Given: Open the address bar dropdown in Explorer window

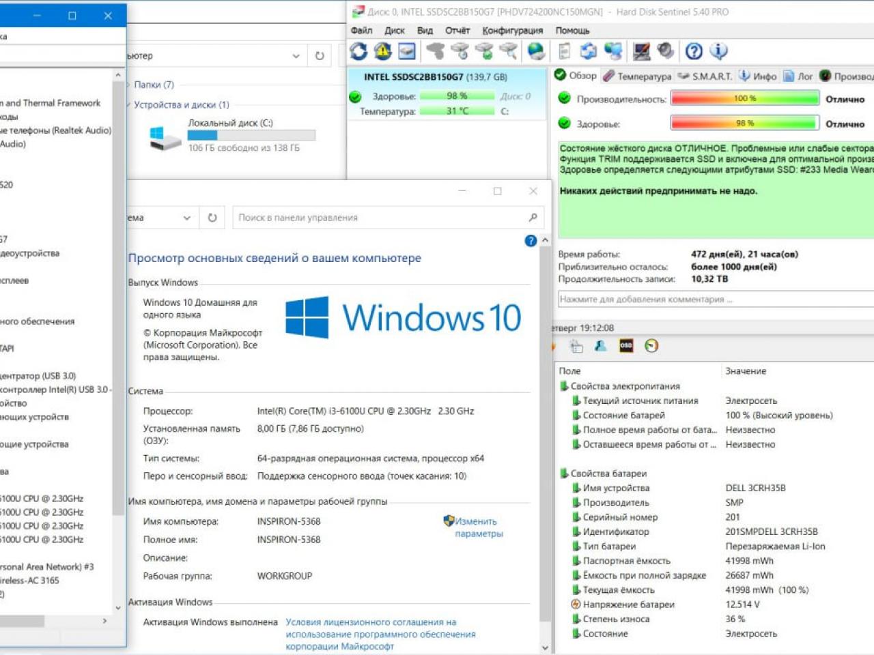Looking at the screenshot, I should click(296, 56).
